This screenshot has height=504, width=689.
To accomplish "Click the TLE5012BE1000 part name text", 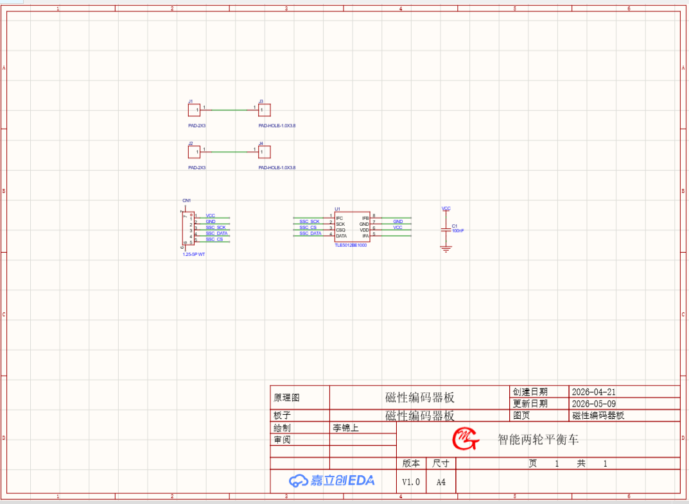I will click(x=351, y=245).
